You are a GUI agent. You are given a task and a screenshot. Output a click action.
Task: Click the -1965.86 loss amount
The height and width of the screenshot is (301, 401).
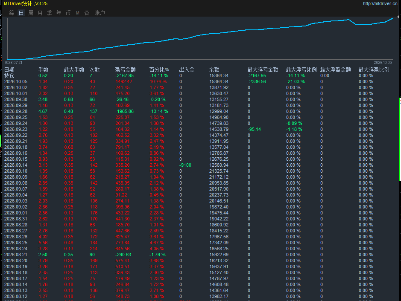tap(124, 111)
